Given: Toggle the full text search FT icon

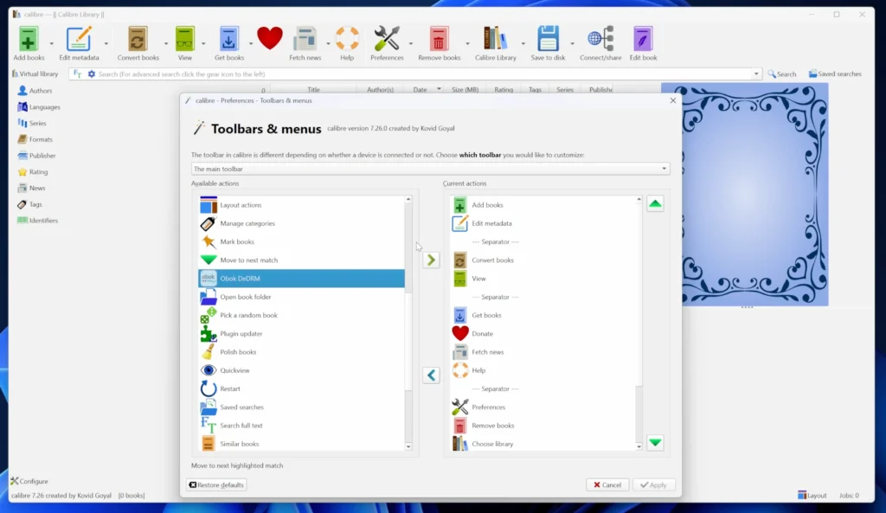Looking at the screenshot, I should click(x=77, y=74).
